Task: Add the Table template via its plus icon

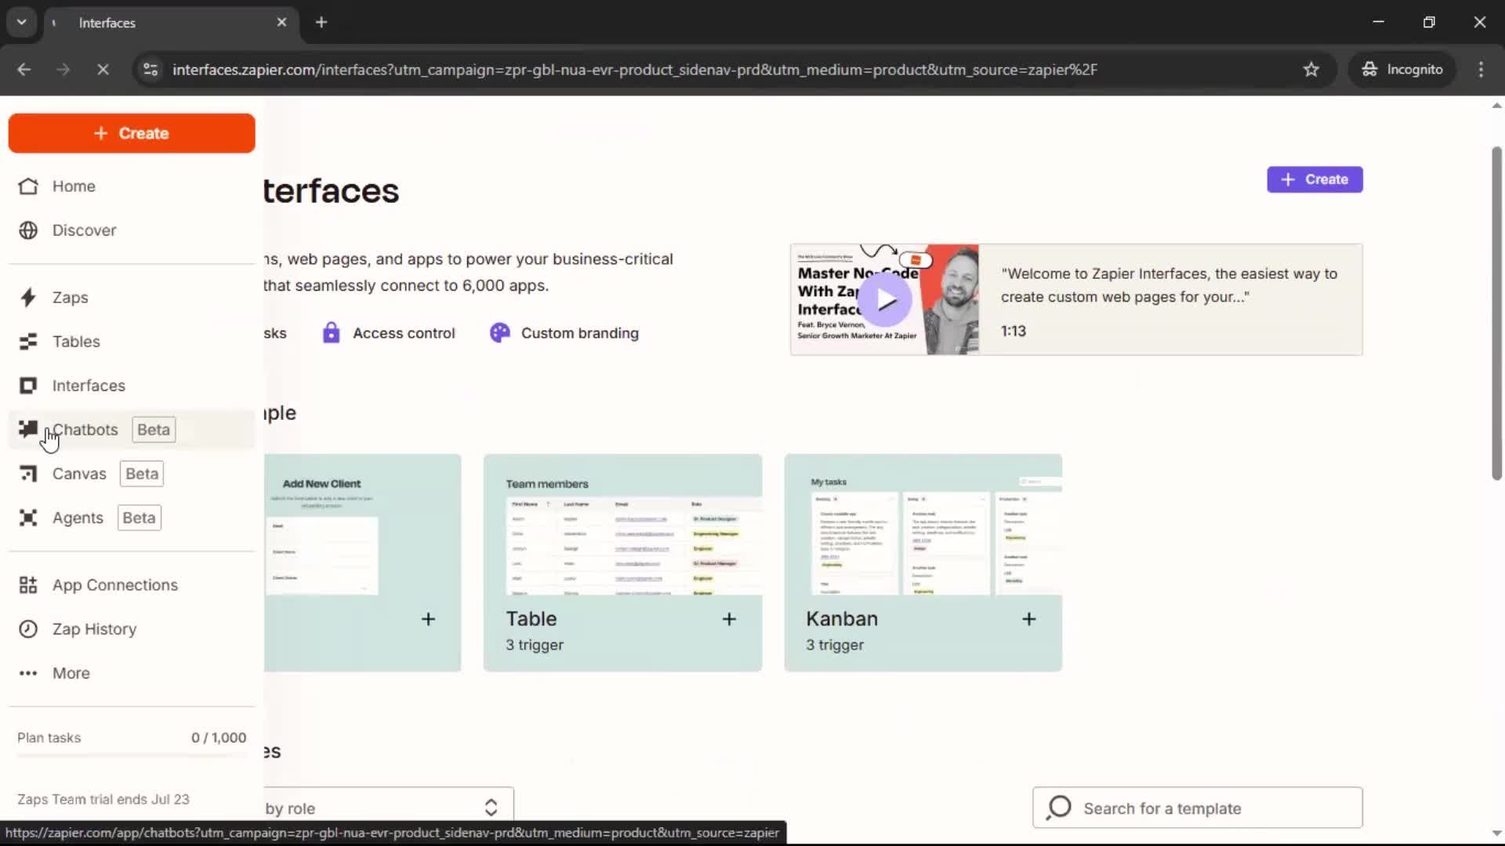Action: (x=729, y=619)
